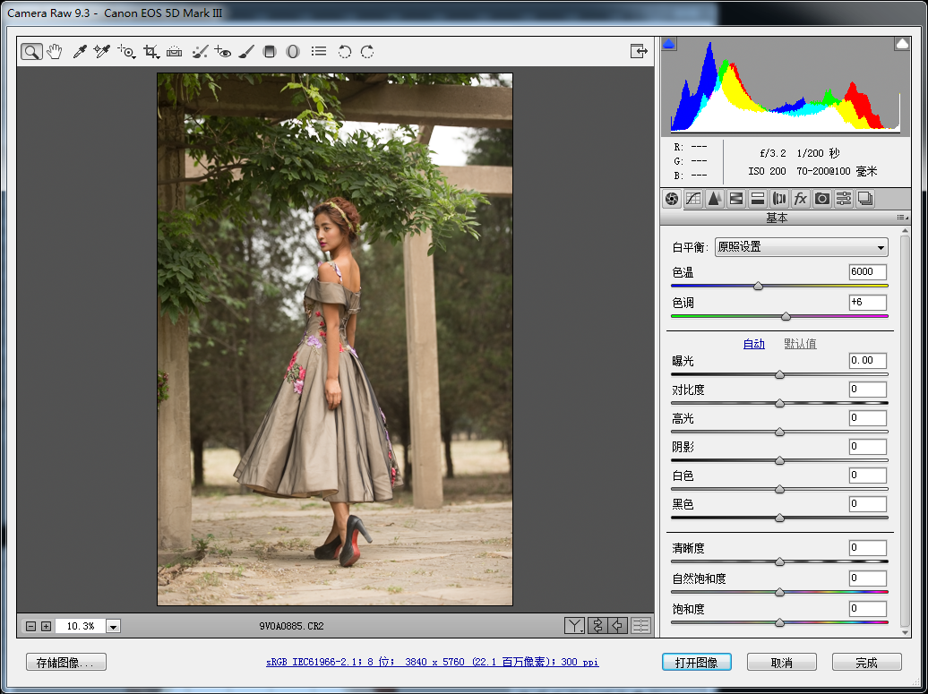The height and width of the screenshot is (694, 928).
Task: Click the panel scrollbar down arrow
Action: point(905,632)
